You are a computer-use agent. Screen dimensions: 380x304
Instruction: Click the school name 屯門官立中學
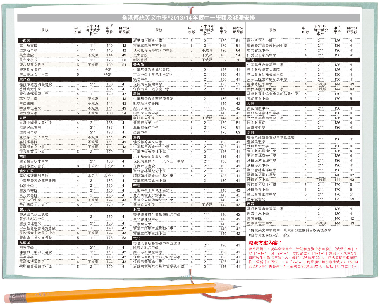coord(258,50)
